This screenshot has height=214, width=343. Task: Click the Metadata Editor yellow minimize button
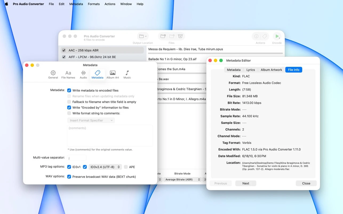(x=216, y=60)
